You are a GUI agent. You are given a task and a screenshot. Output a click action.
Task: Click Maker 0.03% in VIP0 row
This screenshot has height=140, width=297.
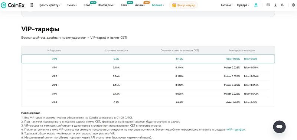[233, 59]
